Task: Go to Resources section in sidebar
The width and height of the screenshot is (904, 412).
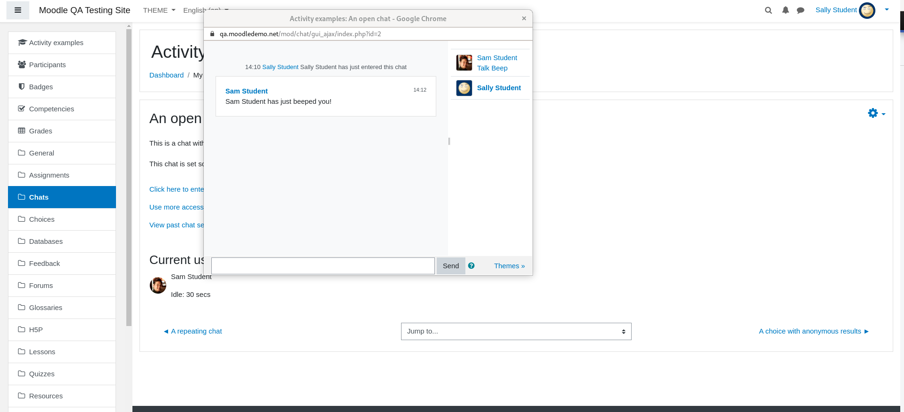Action: tap(62, 396)
